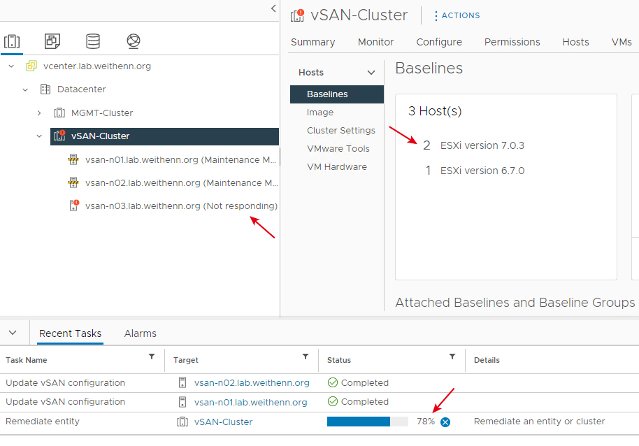Expand the MGMT-Cluster tree node

pyautogui.click(x=39, y=113)
